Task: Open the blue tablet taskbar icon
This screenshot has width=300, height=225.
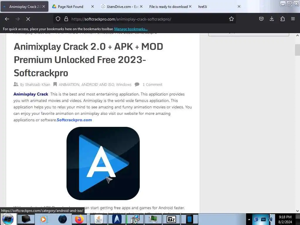Action: coord(190,219)
